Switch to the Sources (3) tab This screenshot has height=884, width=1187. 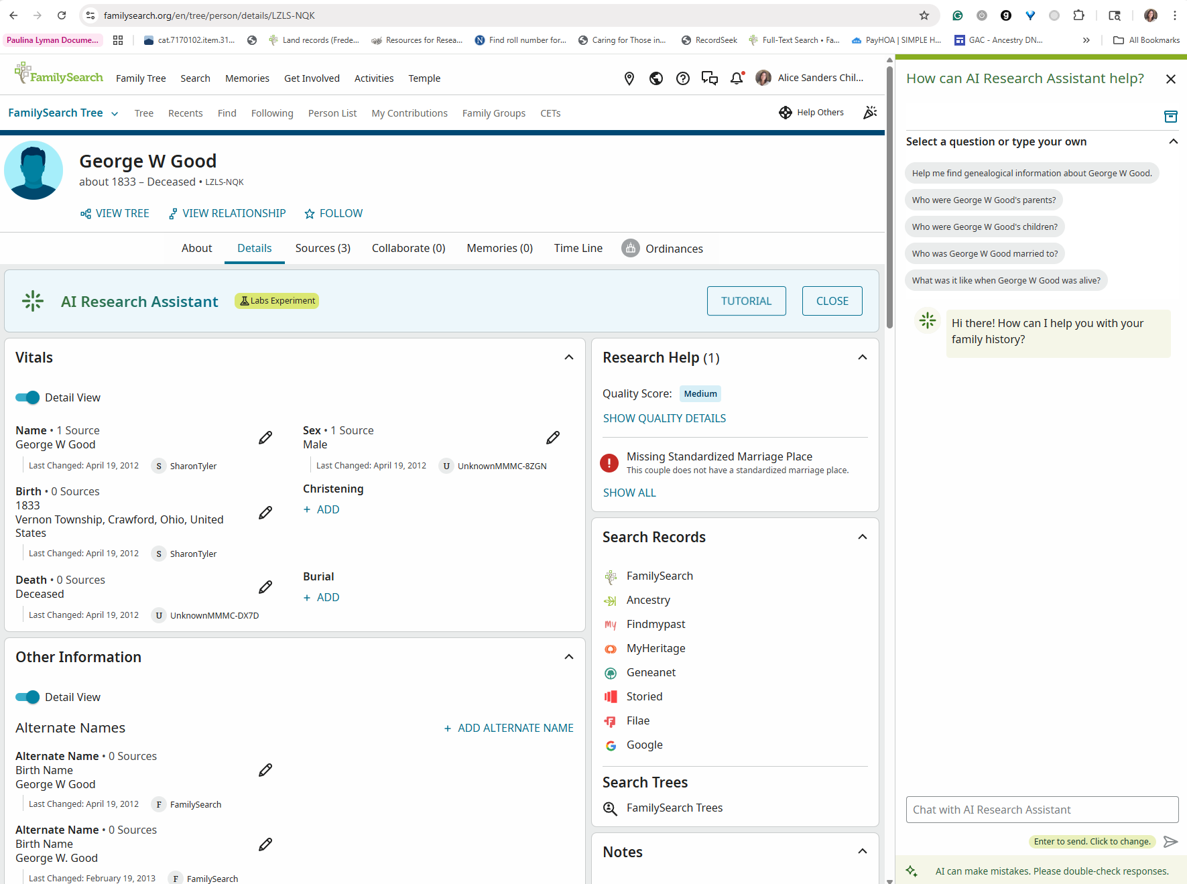pos(322,248)
